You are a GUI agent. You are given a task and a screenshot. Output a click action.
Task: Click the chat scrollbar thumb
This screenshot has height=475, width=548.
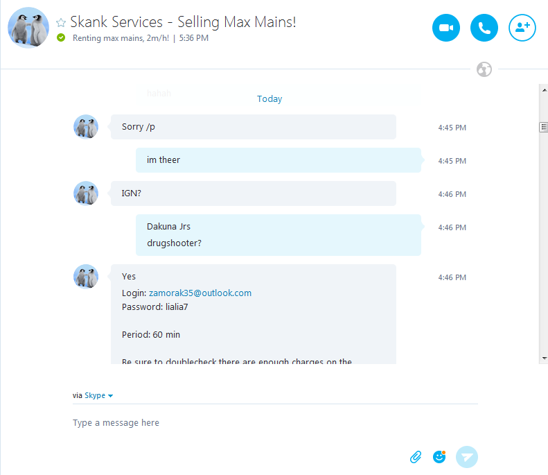pos(544,127)
